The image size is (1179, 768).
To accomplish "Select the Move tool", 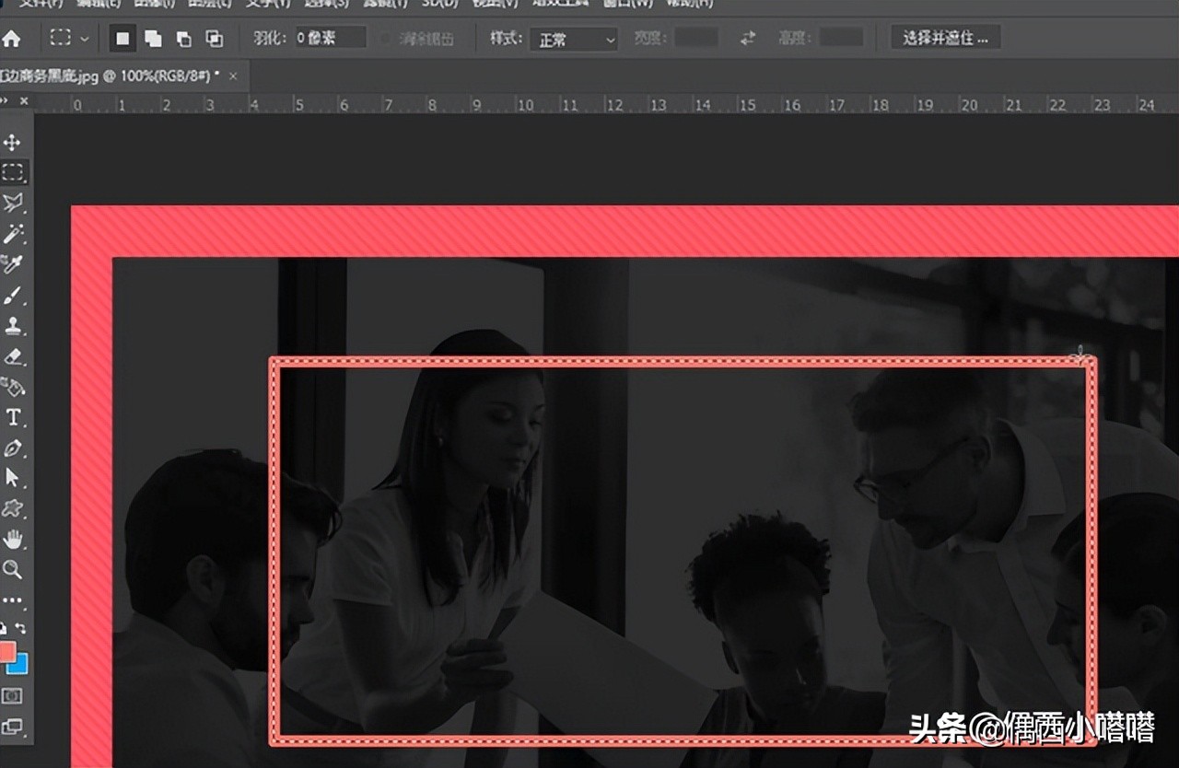I will tap(14, 142).
